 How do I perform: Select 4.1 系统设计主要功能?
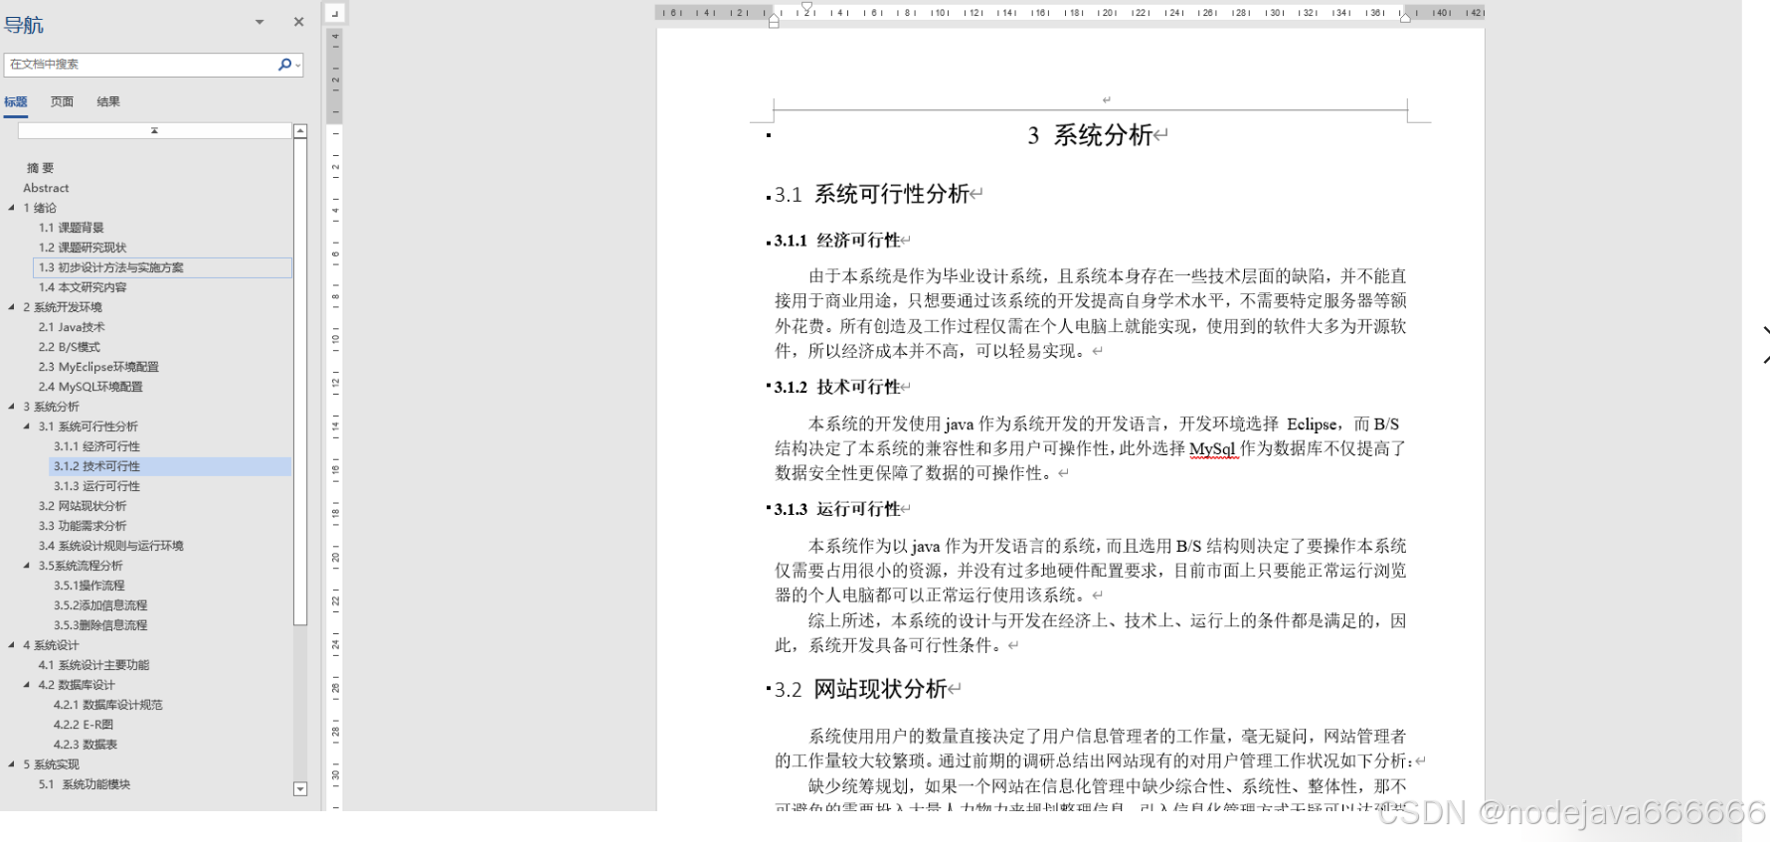point(93,665)
